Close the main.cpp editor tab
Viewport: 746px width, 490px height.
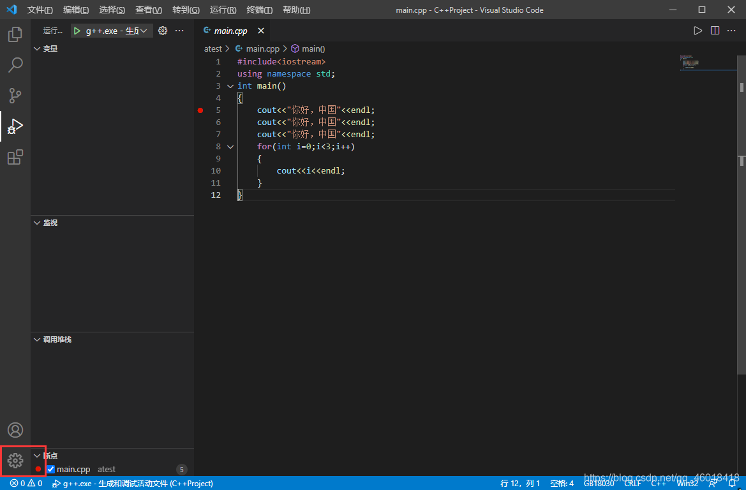pyautogui.click(x=261, y=31)
